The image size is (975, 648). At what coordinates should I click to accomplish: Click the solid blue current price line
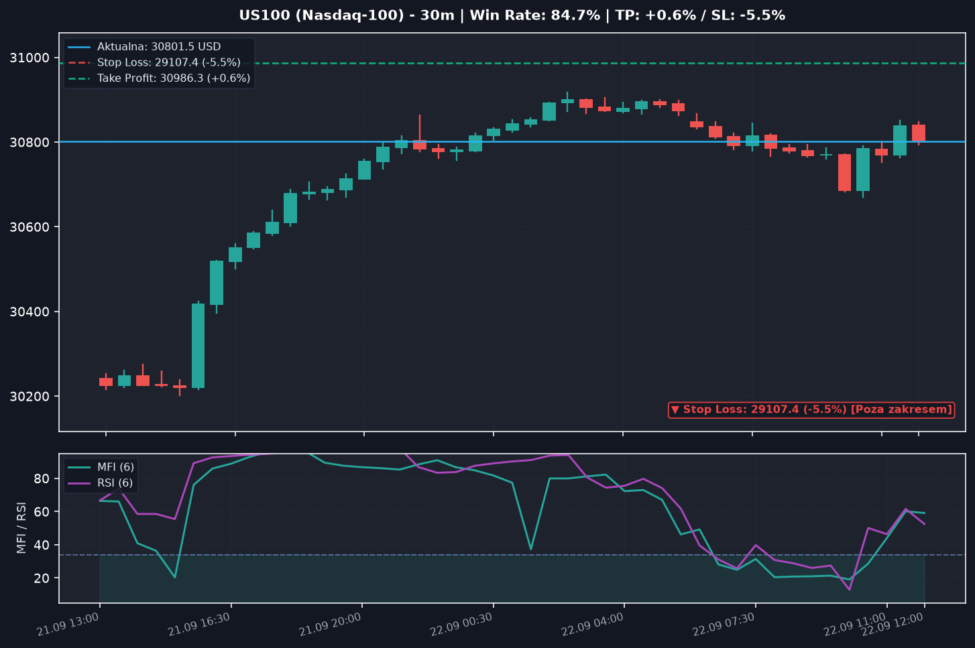point(512,142)
